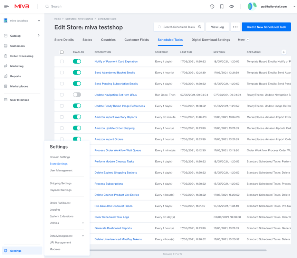This screenshot has width=297, height=258.
Task: Open the three-dots more actions button
Action: click(235, 27)
